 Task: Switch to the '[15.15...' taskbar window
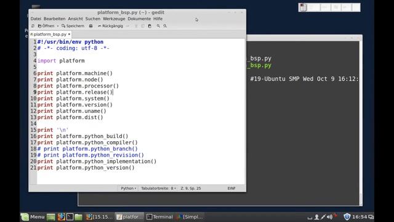100,216
